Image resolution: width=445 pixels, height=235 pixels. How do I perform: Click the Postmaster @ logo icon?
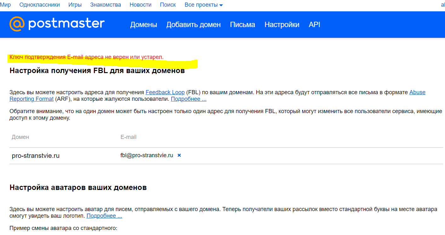[17, 24]
